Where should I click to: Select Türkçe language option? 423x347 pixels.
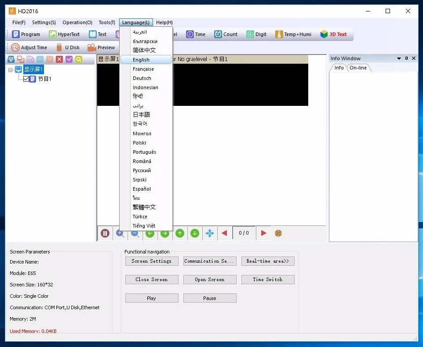[146, 217]
